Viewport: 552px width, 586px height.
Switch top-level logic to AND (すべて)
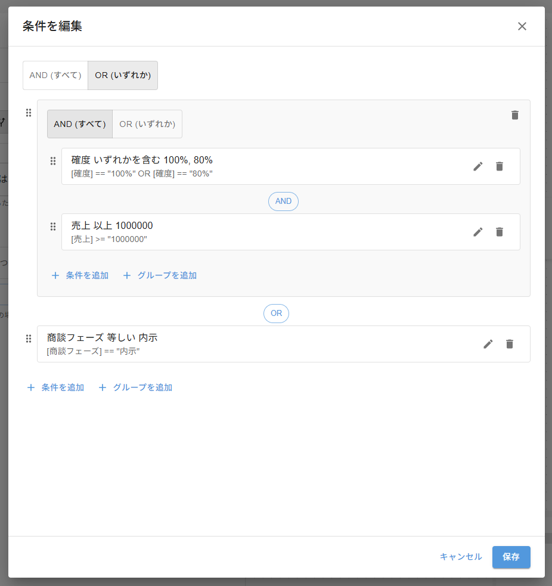55,75
